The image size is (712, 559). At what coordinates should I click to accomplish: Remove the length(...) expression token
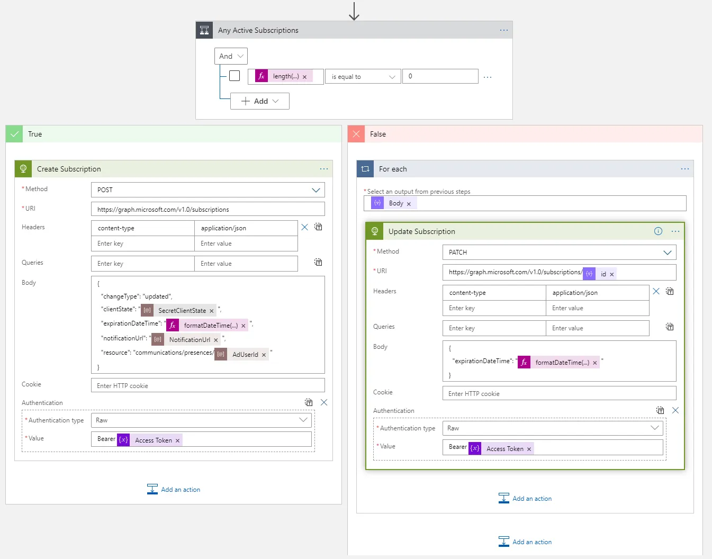pos(304,77)
